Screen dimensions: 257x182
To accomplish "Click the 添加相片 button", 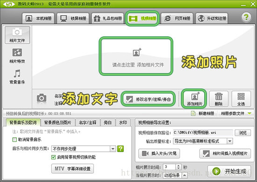I will click(x=194, y=99).
